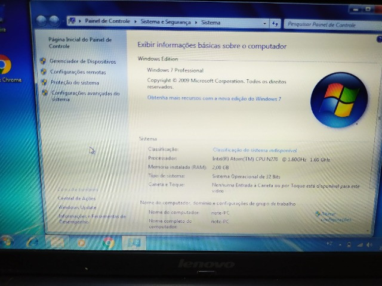Open Windows Media Player on taskbar
This screenshot has width=382, height=286.
[x=81, y=243]
